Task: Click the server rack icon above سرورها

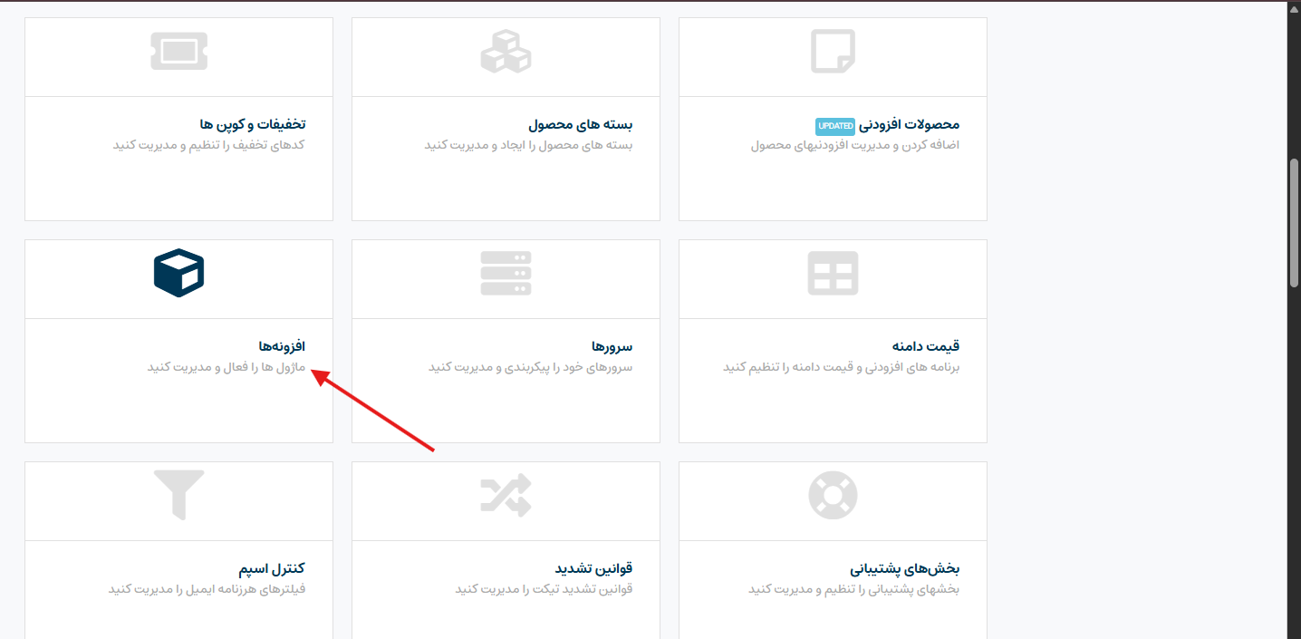Action: click(x=506, y=273)
